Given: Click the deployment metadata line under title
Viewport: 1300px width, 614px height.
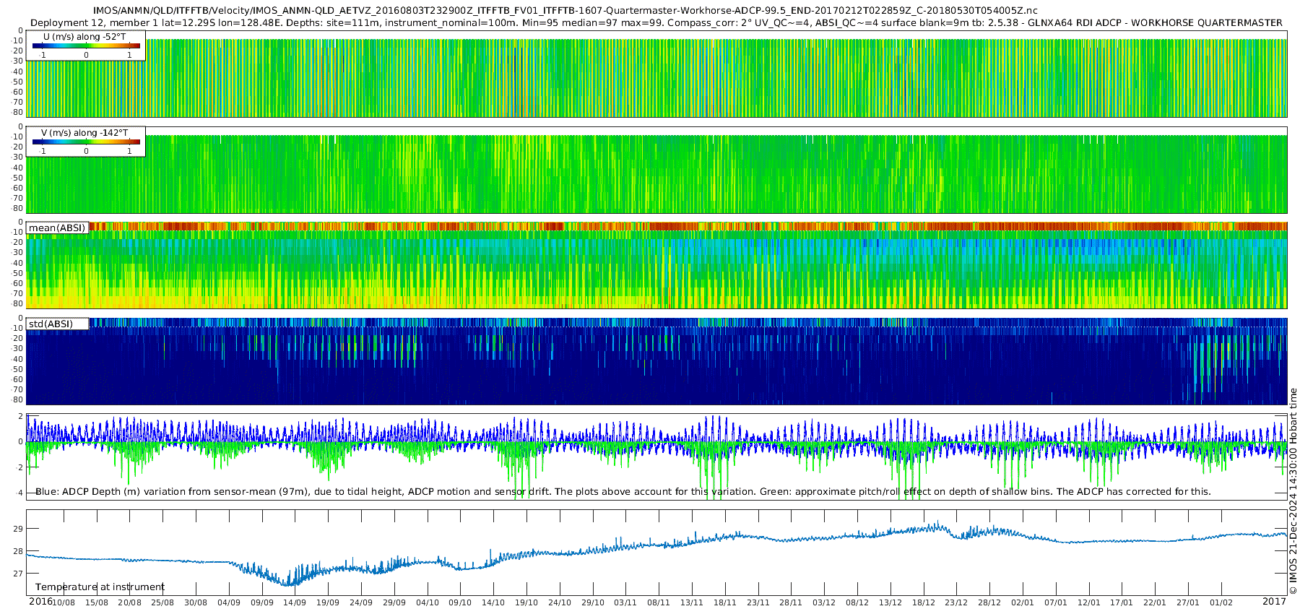Looking at the screenshot, I should (656, 23).
